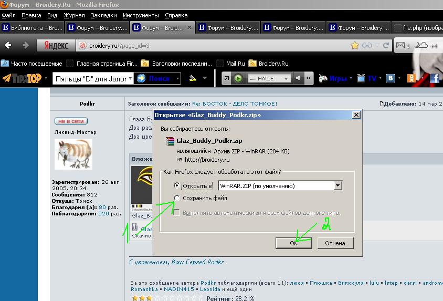This screenshot has height=301, width=443.
Task: Open the TipaTop search field history dropdown
Action: coord(130,78)
